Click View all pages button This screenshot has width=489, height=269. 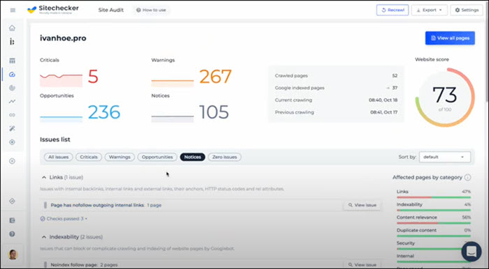click(x=450, y=38)
